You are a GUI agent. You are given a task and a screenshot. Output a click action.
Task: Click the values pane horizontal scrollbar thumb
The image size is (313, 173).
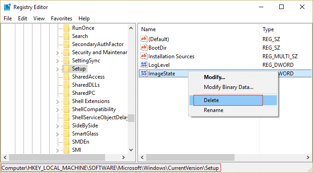[190, 157]
